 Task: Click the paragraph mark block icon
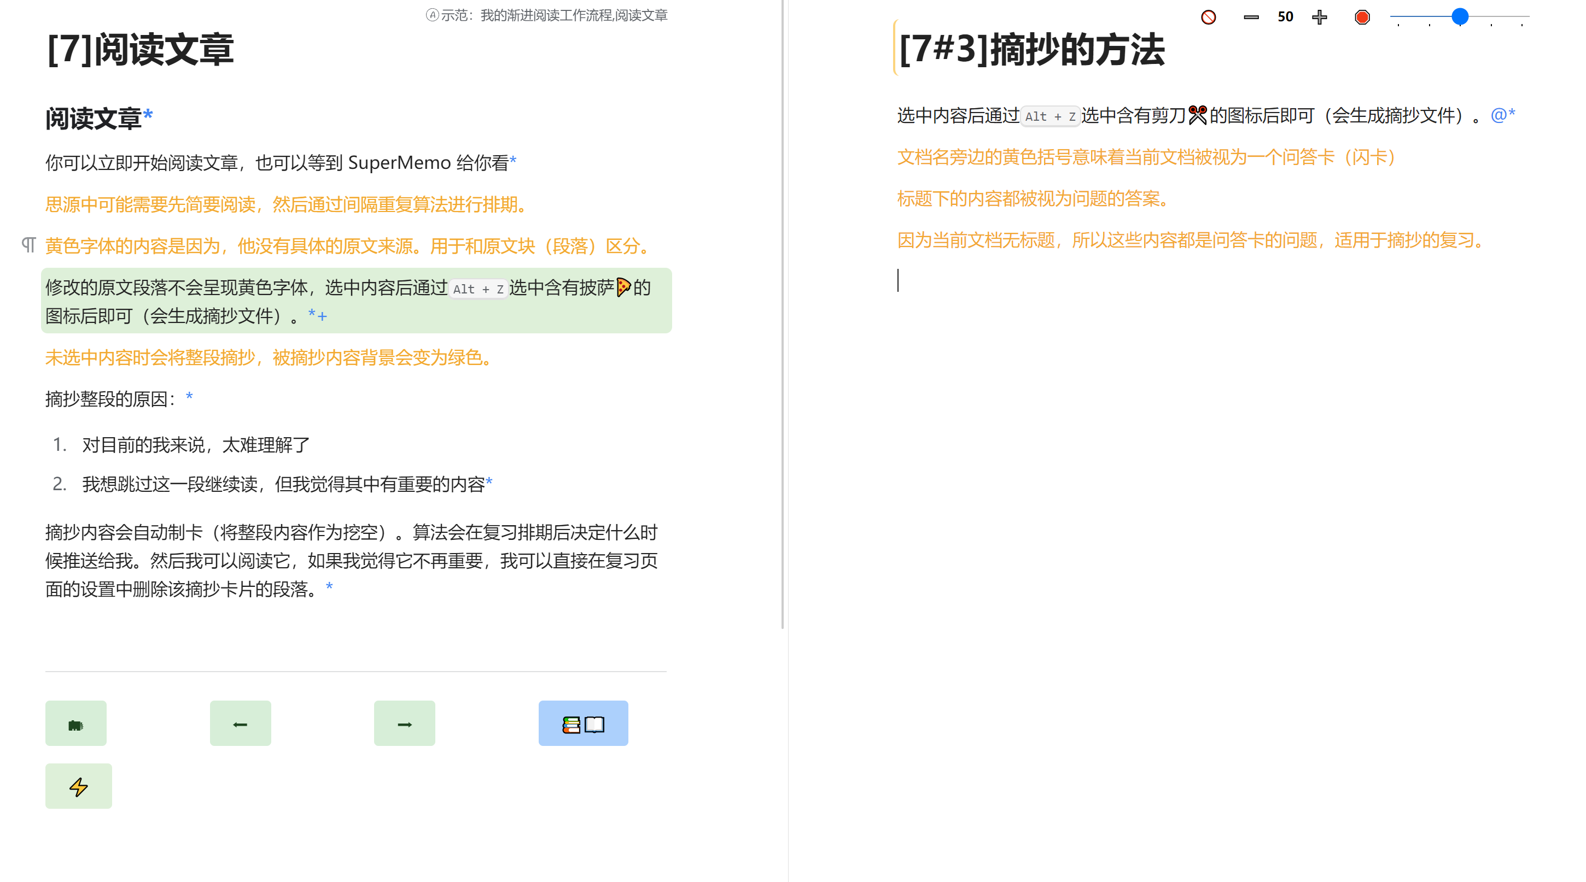(28, 245)
